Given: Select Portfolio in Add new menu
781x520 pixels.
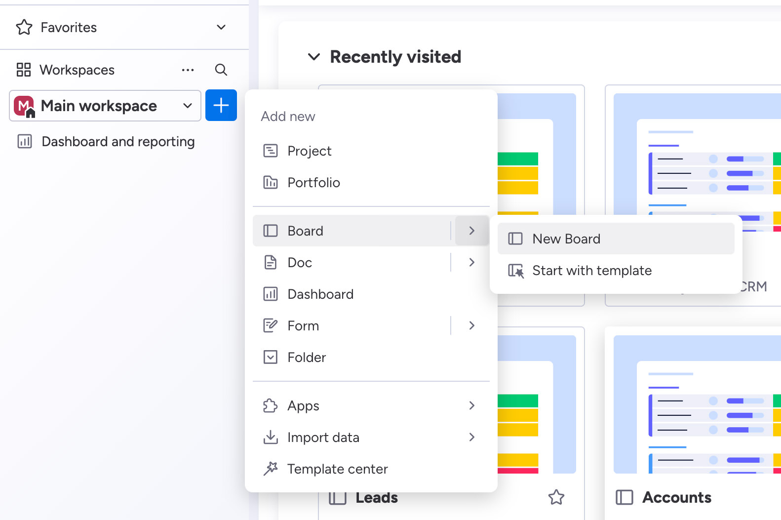Looking at the screenshot, I should pos(371,182).
